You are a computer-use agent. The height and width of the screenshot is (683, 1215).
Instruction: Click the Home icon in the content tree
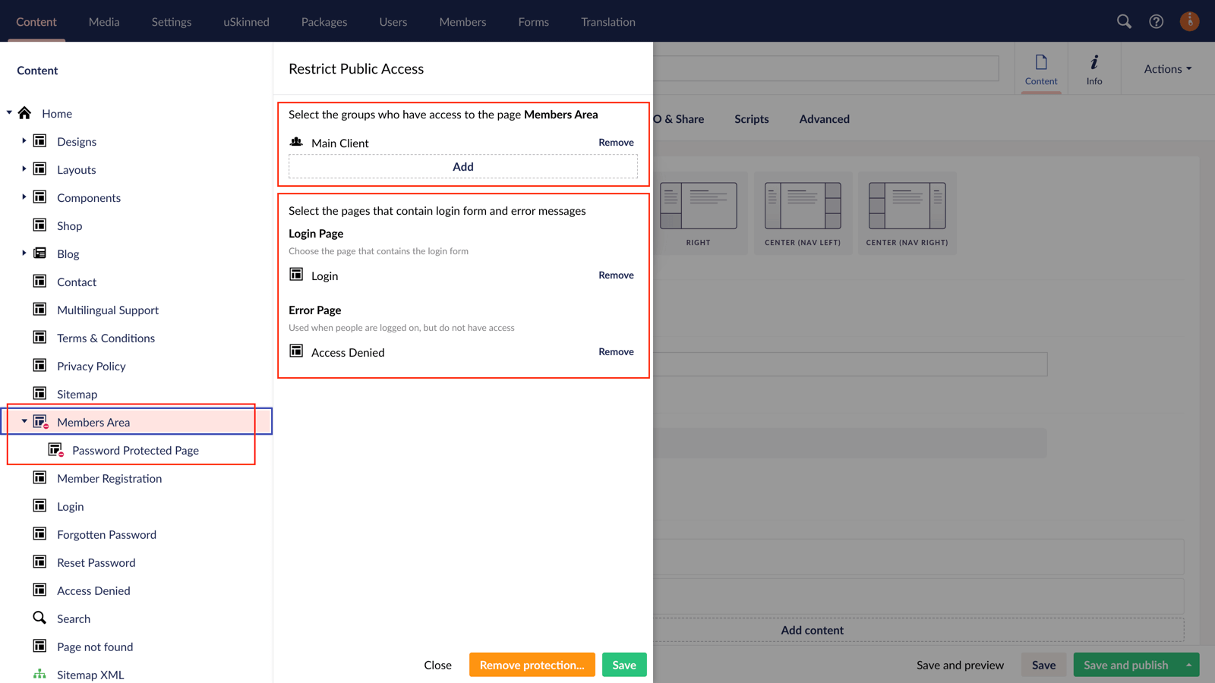(26, 113)
